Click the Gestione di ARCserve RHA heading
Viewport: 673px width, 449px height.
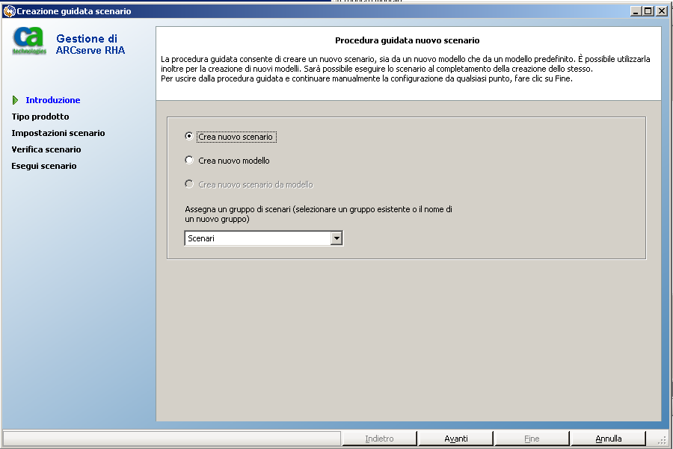(x=90, y=44)
